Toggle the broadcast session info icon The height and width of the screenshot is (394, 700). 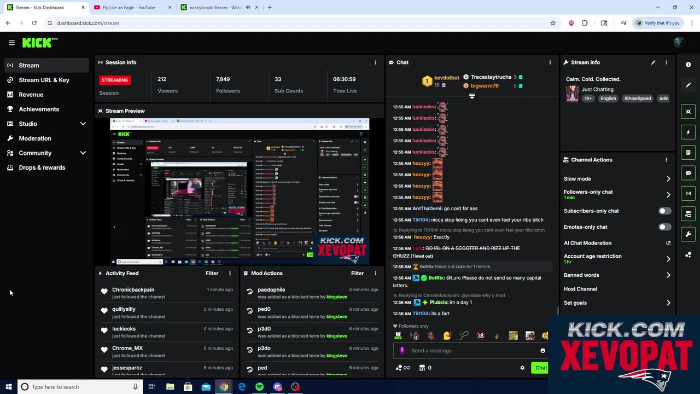coord(688,193)
